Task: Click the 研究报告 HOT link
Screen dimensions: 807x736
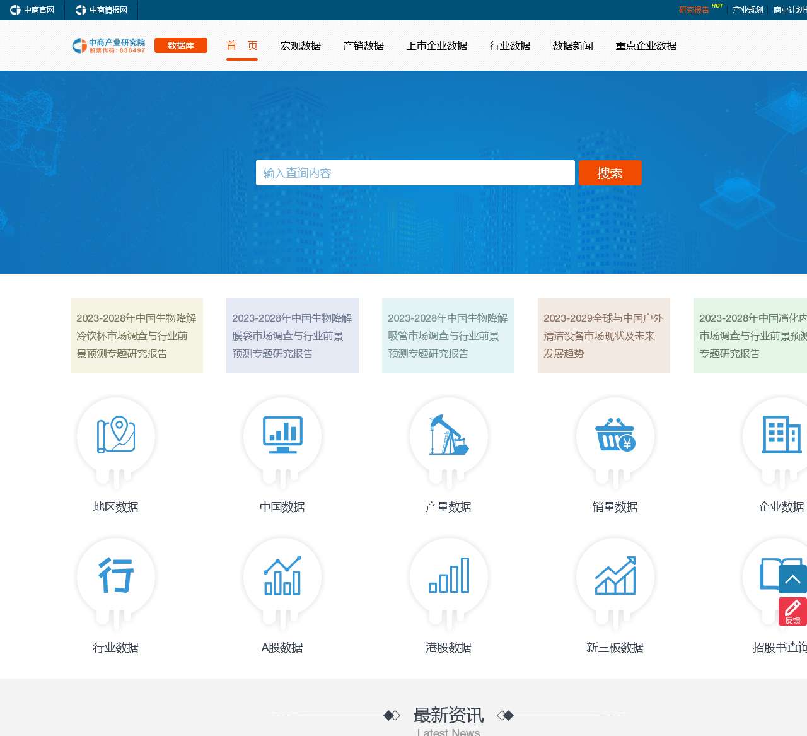Action: tap(694, 10)
